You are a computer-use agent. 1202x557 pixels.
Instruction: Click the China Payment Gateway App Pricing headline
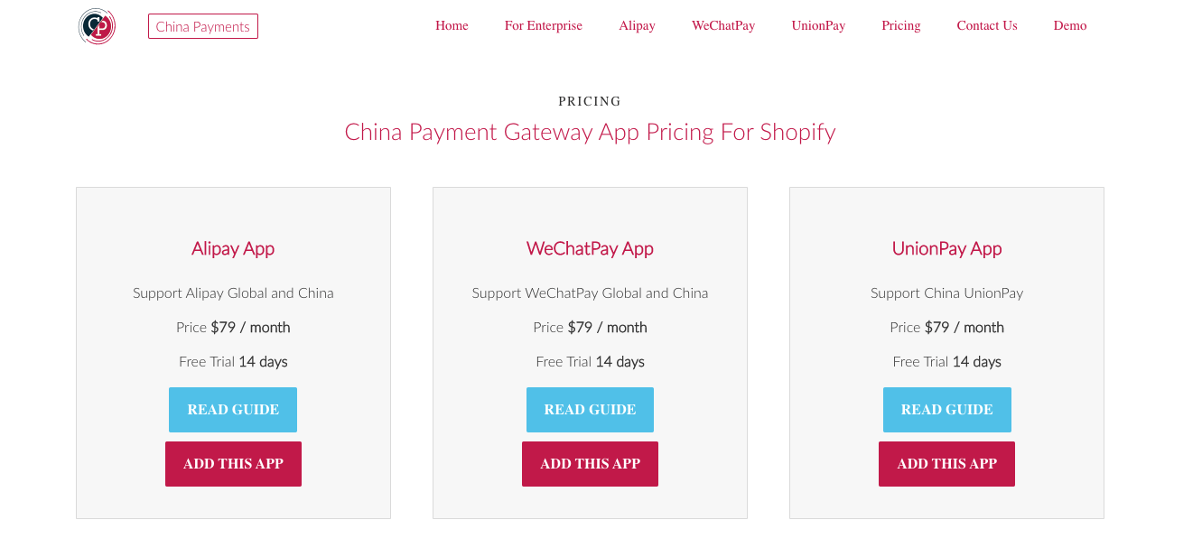click(590, 132)
